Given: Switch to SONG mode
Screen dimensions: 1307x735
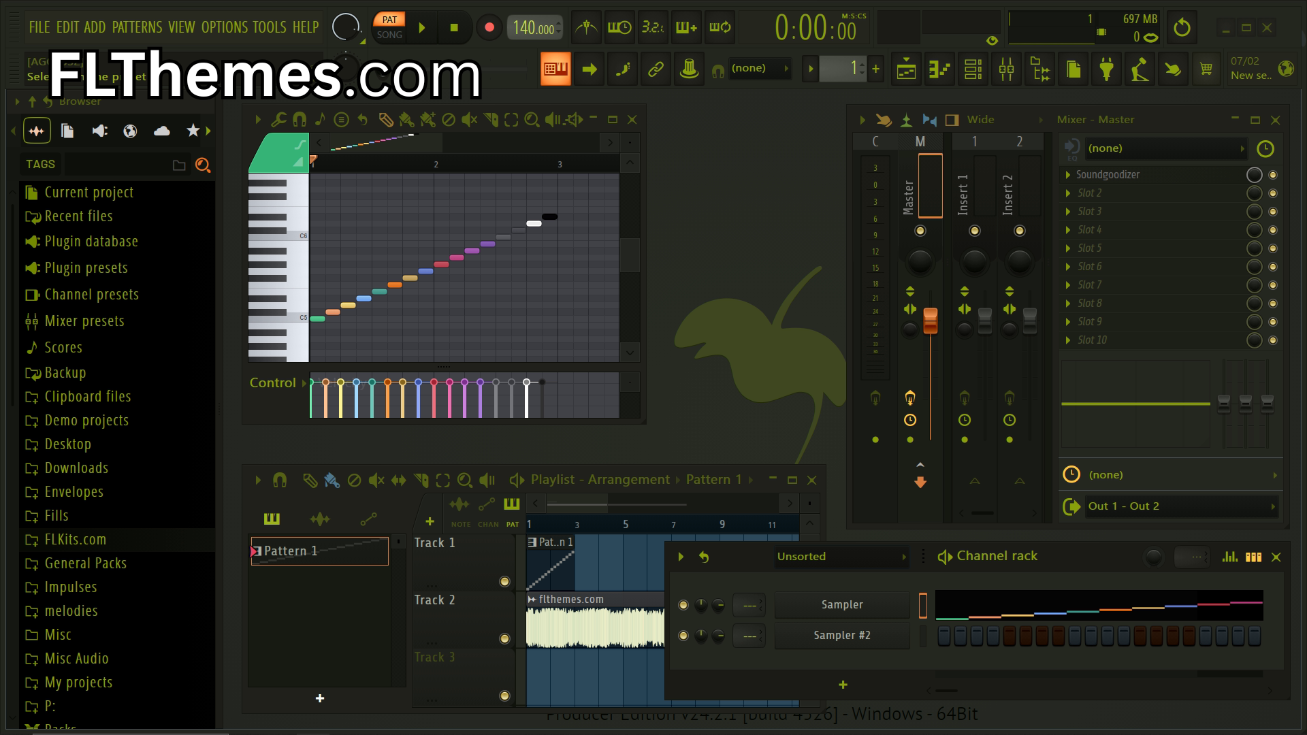Looking at the screenshot, I should pyautogui.click(x=389, y=35).
